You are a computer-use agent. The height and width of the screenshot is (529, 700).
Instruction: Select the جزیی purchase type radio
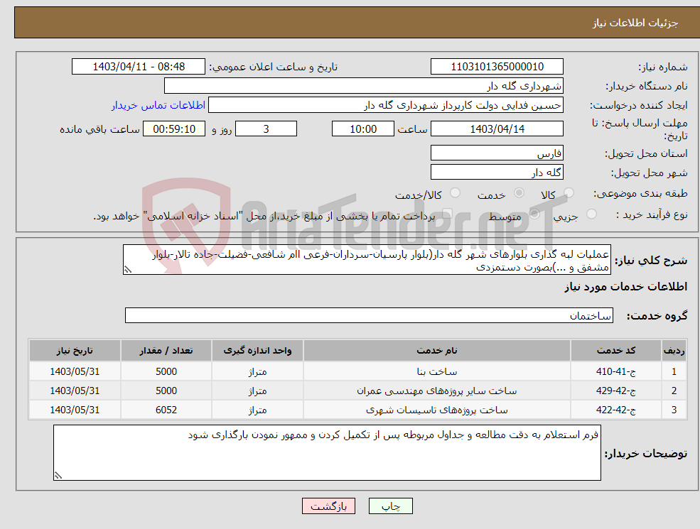pos(591,214)
